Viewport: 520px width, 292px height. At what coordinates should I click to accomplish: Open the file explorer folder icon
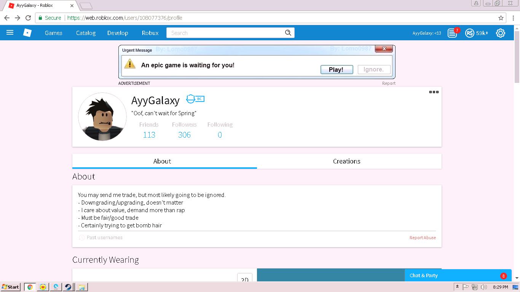[82, 287]
